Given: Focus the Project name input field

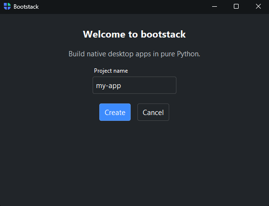Looking at the screenshot, I should (x=134, y=85).
